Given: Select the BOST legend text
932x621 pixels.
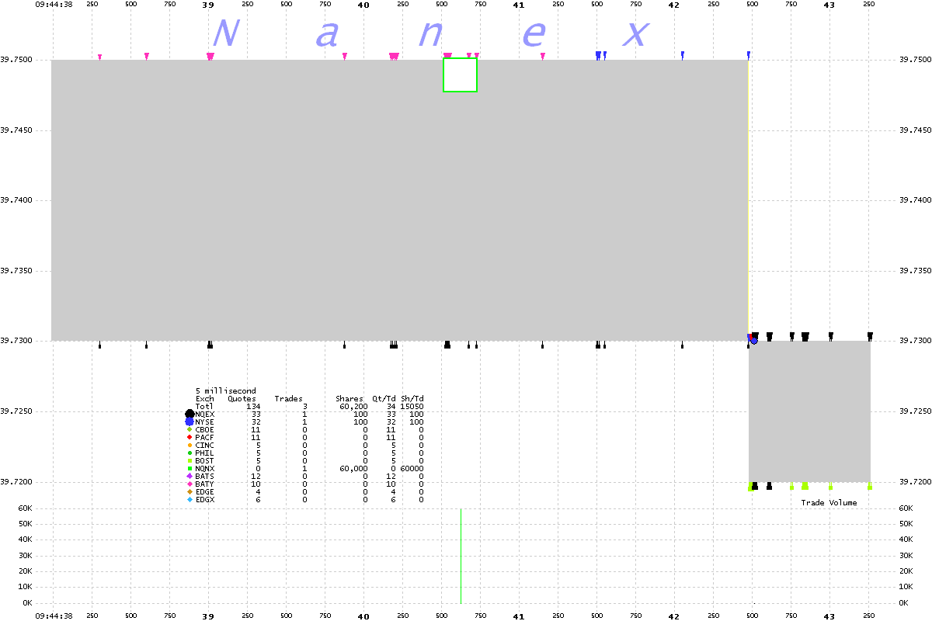Looking at the screenshot, I should click(205, 461).
